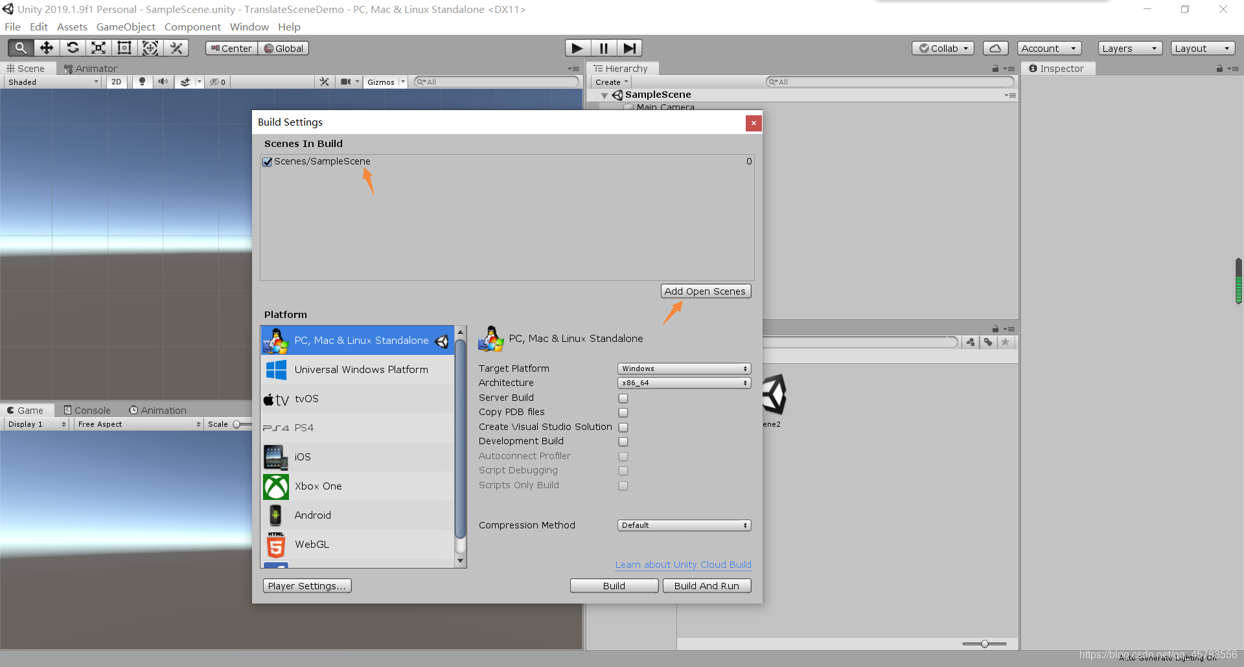The image size is (1244, 667).
Task: Select the Move tool
Action: click(47, 48)
